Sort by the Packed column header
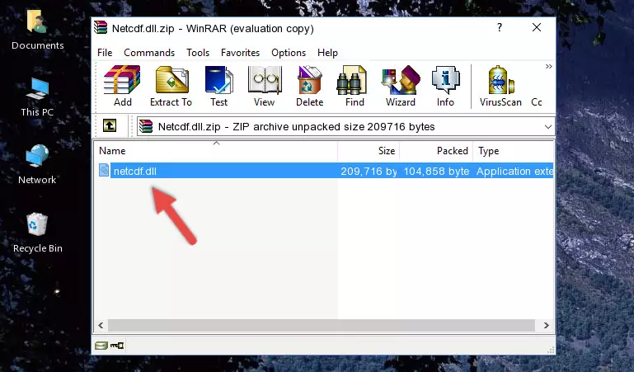The image size is (634, 372). pyautogui.click(x=436, y=151)
